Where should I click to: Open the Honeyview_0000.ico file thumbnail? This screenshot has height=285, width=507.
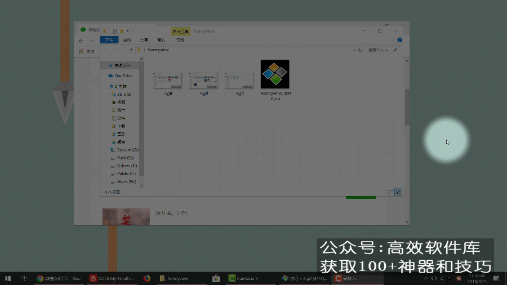click(x=275, y=74)
